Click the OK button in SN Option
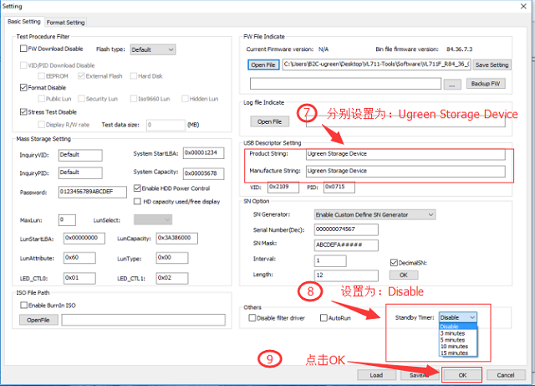This screenshot has height=386, width=535. click(404, 275)
